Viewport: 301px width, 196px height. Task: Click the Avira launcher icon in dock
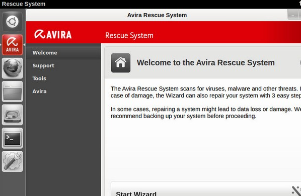(x=12, y=45)
